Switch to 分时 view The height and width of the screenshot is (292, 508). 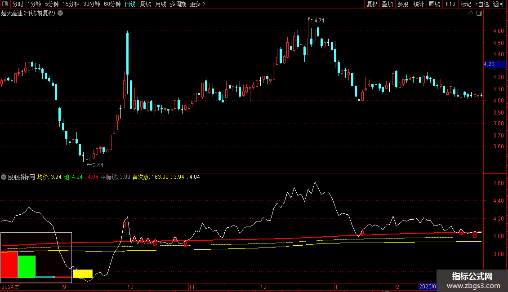click(18, 4)
